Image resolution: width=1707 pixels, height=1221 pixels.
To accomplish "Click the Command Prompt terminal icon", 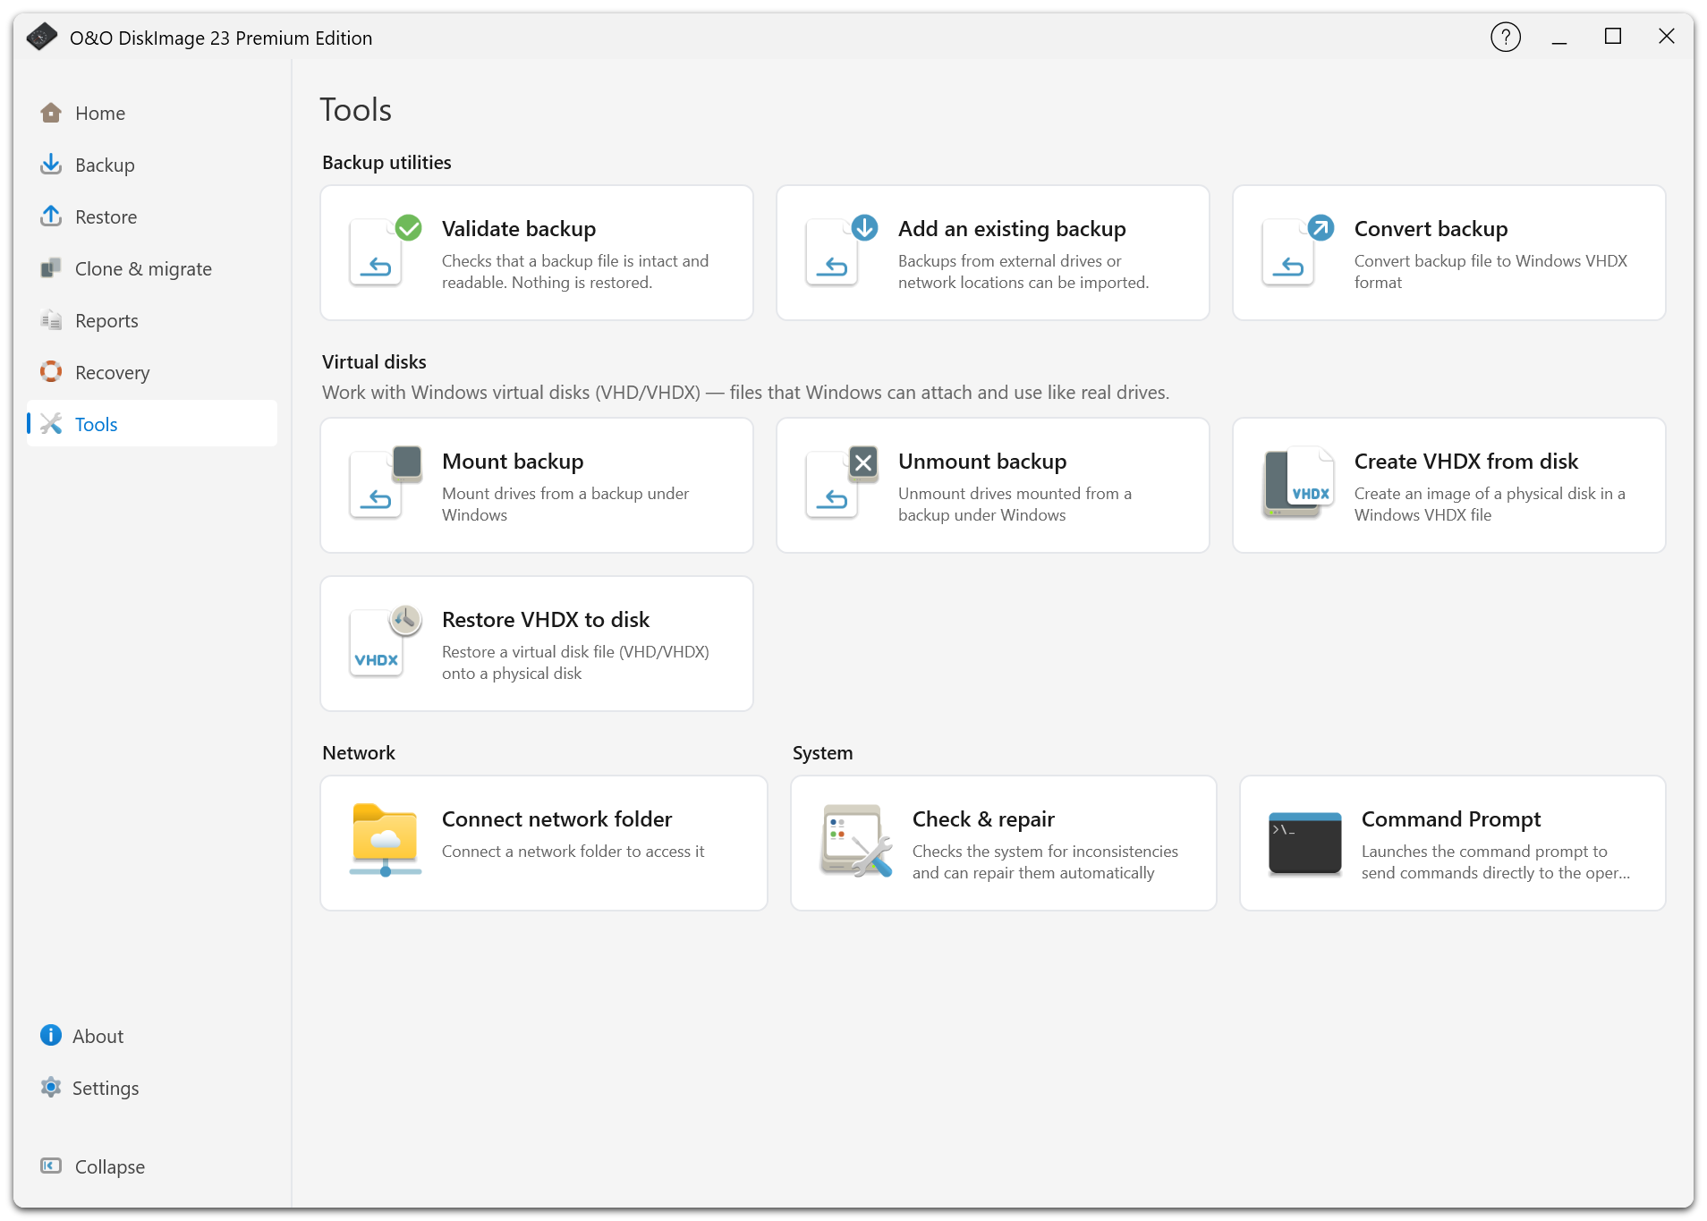I will [x=1305, y=843].
